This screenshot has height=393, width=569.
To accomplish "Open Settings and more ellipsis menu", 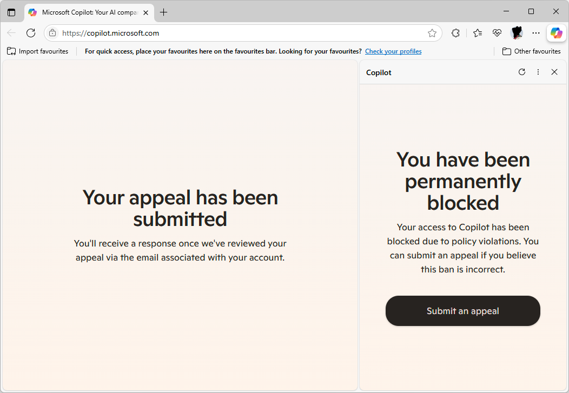I will click(536, 33).
